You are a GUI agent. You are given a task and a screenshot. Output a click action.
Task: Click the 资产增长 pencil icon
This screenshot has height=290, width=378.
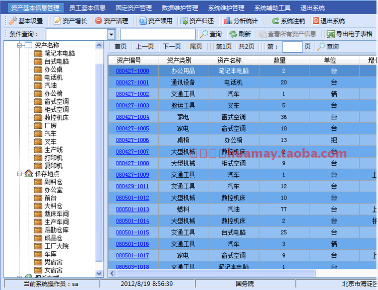(x=57, y=21)
